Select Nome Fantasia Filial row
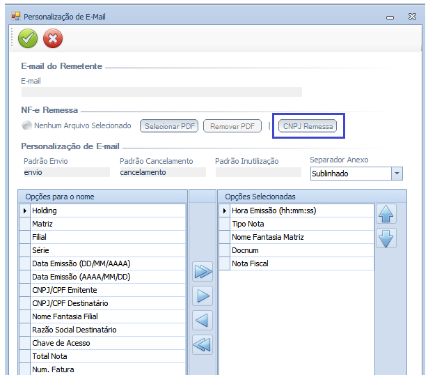The image size is (428, 375). point(108,316)
